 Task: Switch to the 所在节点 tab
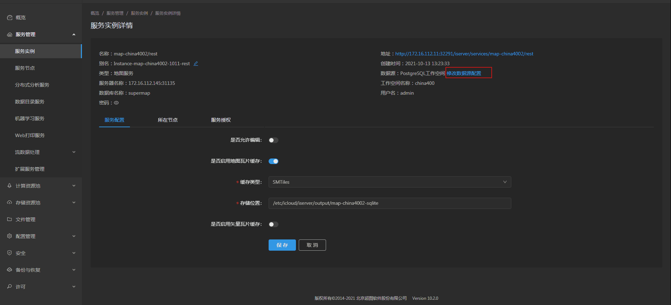[168, 120]
